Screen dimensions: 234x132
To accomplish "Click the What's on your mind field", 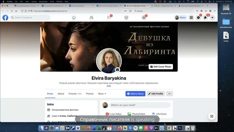I will click(140, 105).
